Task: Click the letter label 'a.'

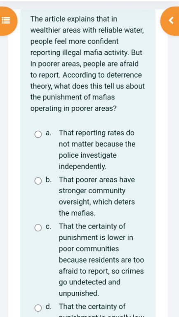Action: 49,133
